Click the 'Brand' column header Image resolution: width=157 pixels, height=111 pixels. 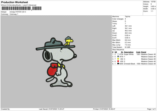pyautogui.click(x=144, y=52)
